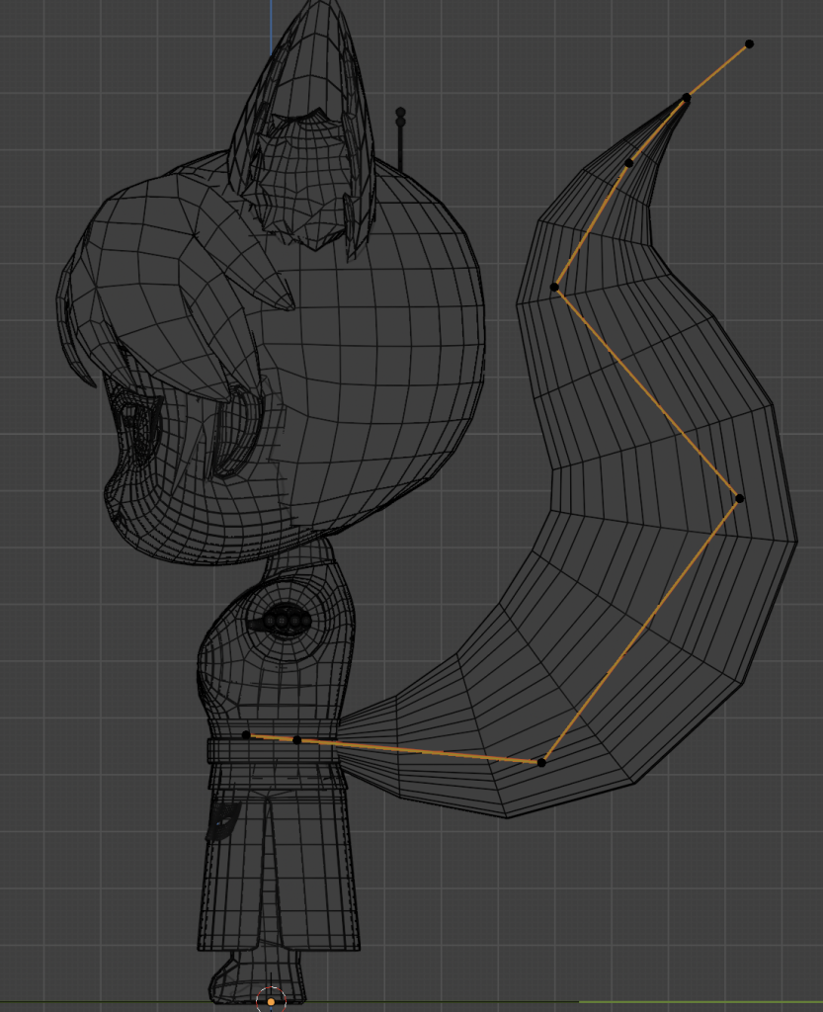This screenshot has width=823, height=1012.
Task: Select the bone segment extending past the tail tip
Action: click(718, 70)
